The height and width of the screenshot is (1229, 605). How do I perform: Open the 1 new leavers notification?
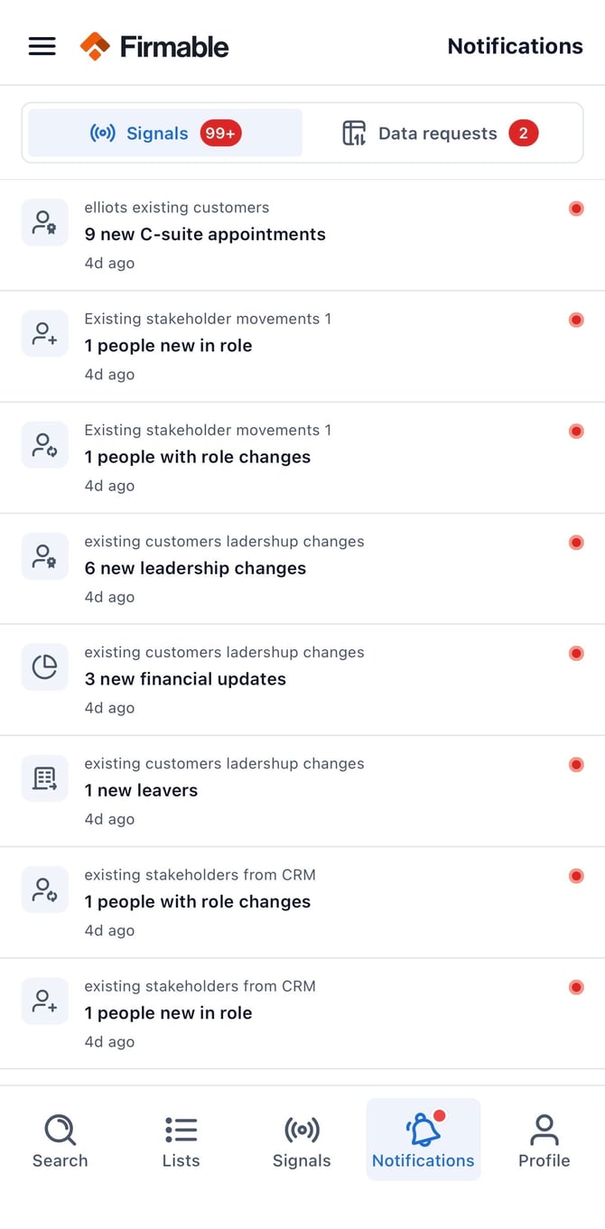coord(302,791)
